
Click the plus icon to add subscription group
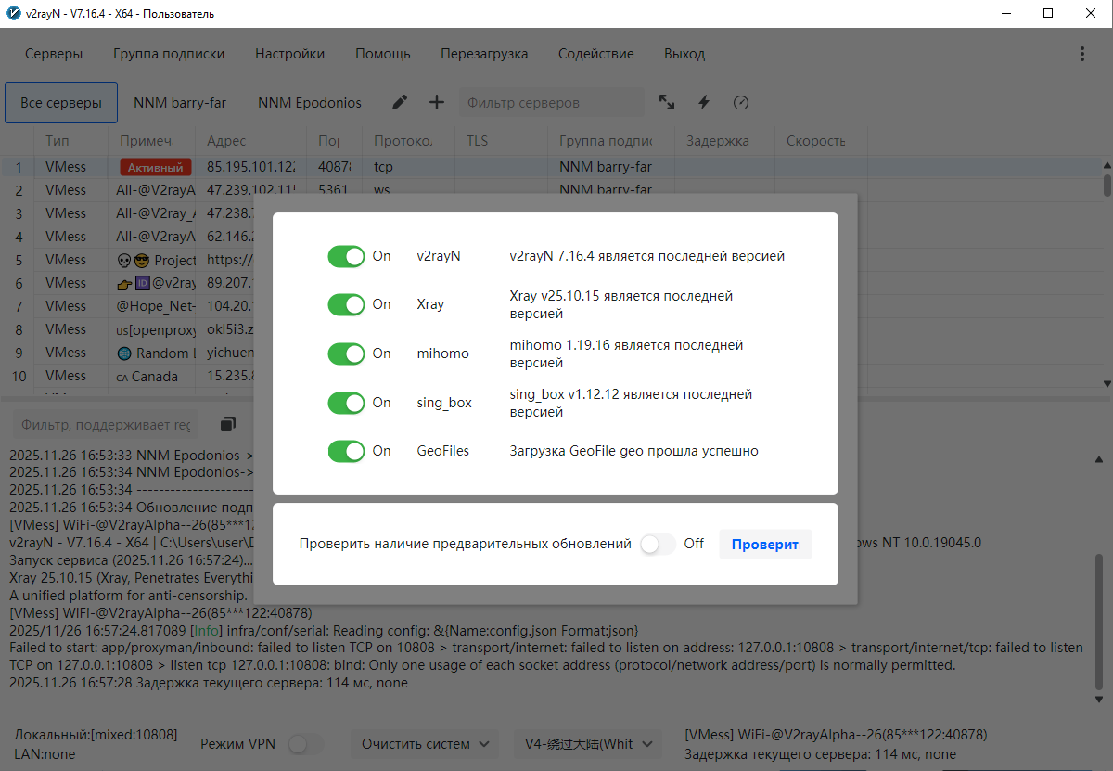pyautogui.click(x=436, y=103)
